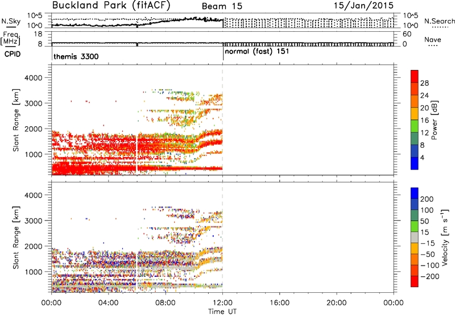This screenshot has height=315, width=455.
Task: Select the '100' velocity colorbar label
Action: coord(427,210)
